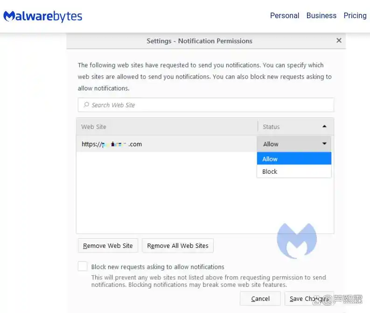Viewport: 370px width, 313px height.
Task: Focus the Search Web Site field
Action: [206, 105]
